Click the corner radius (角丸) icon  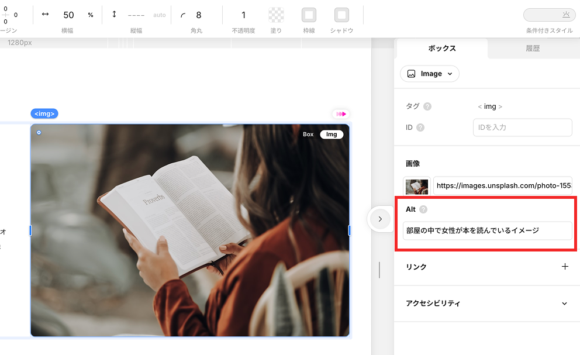tap(184, 15)
